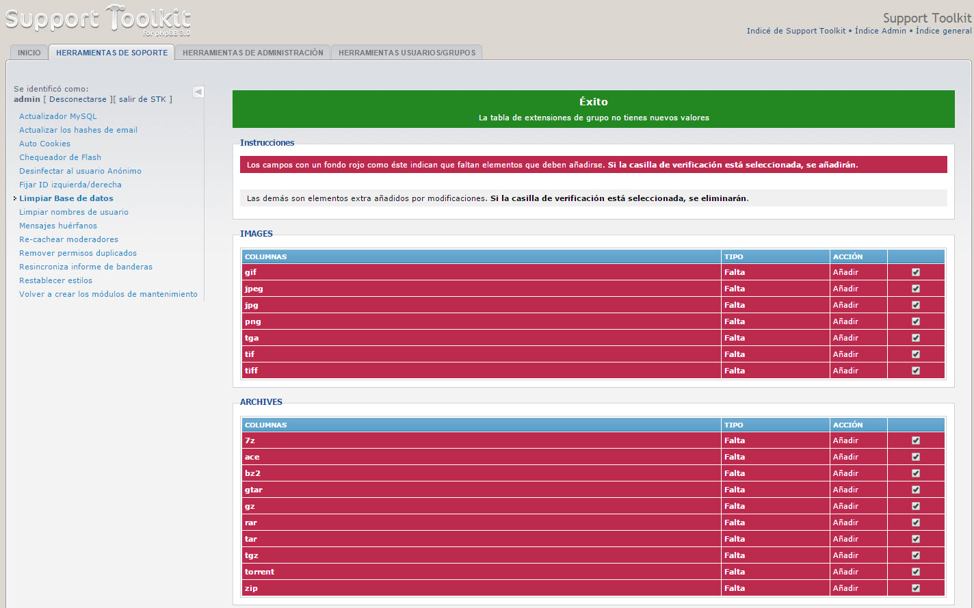Disable the 7z extension checkbox
Viewport: 974px width, 608px height.
click(916, 440)
